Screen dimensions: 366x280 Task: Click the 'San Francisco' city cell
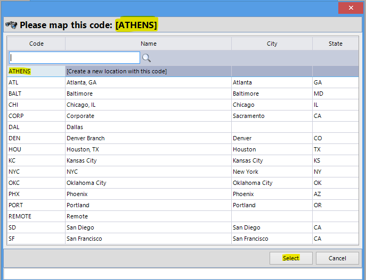tap(272, 239)
